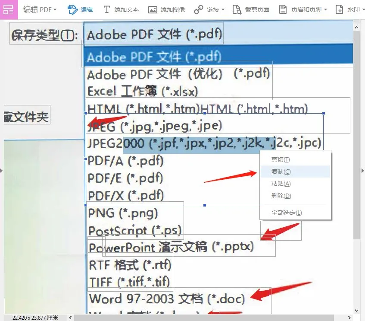Click the 添加文本 T icon
Viewport: 365px width, 321px height.
tap(106, 10)
